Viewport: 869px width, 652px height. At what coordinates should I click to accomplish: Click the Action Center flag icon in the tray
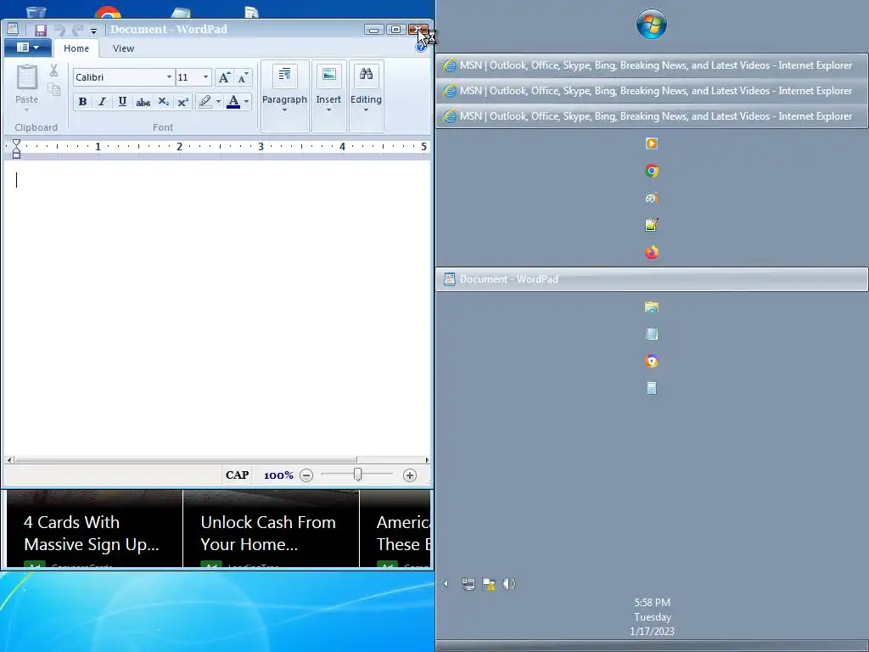coord(488,584)
